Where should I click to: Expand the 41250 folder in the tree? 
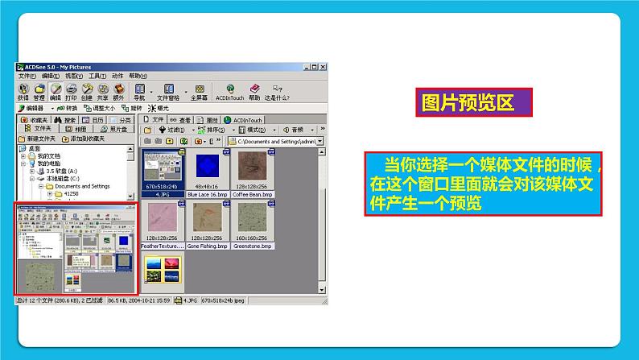click(x=49, y=193)
